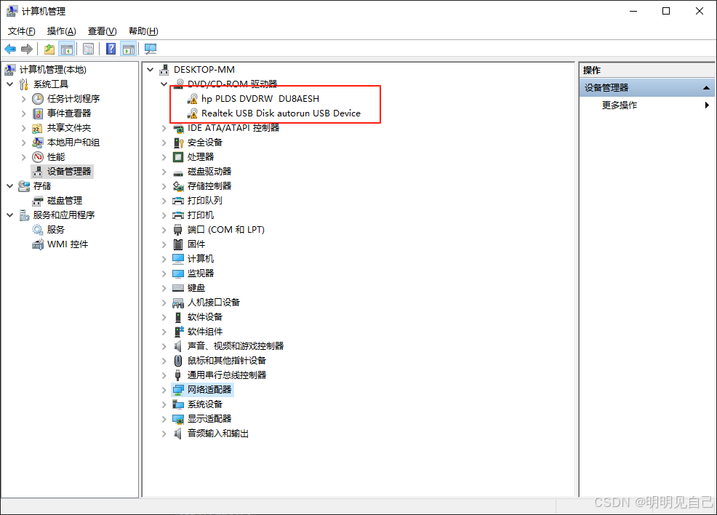Maximize the 计算机管理 window
The image size is (717, 515).
pyautogui.click(x=666, y=11)
